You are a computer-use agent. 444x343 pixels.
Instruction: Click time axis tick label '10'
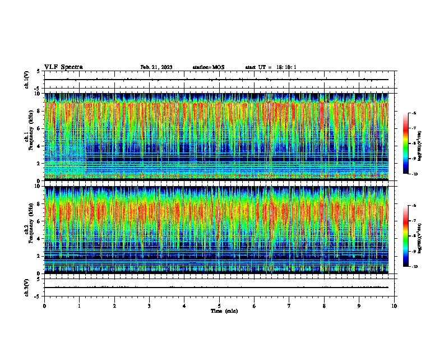[x=394, y=306]
